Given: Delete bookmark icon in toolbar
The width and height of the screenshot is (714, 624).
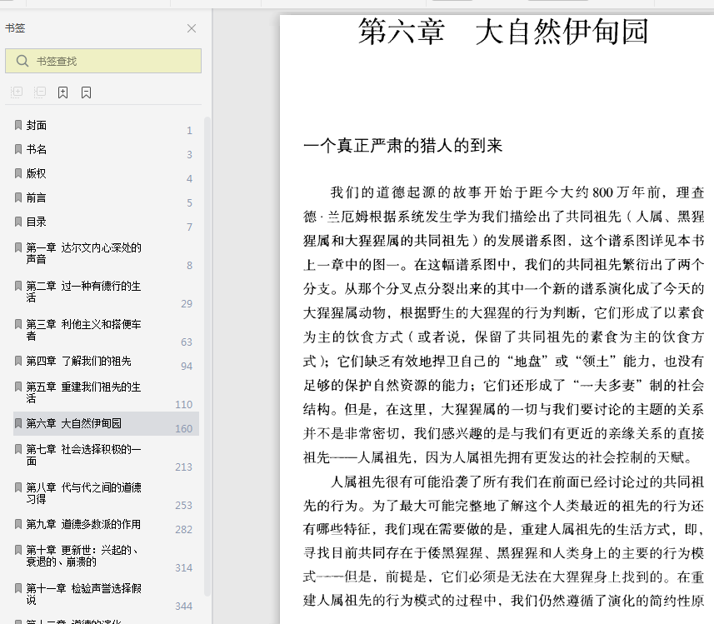Looking at the screenshot, I should click(x=86, y=92).
